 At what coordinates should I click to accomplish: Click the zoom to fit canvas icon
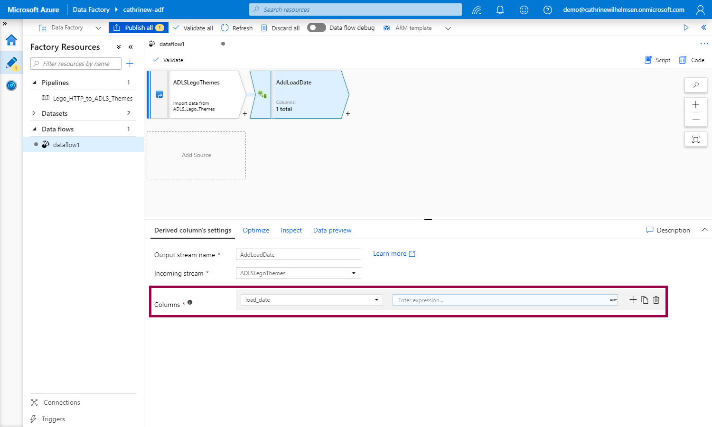696,139
